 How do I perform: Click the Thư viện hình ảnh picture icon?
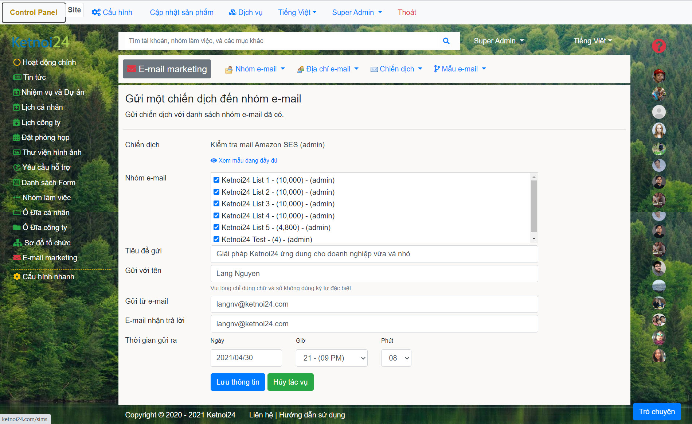point(17,152)
